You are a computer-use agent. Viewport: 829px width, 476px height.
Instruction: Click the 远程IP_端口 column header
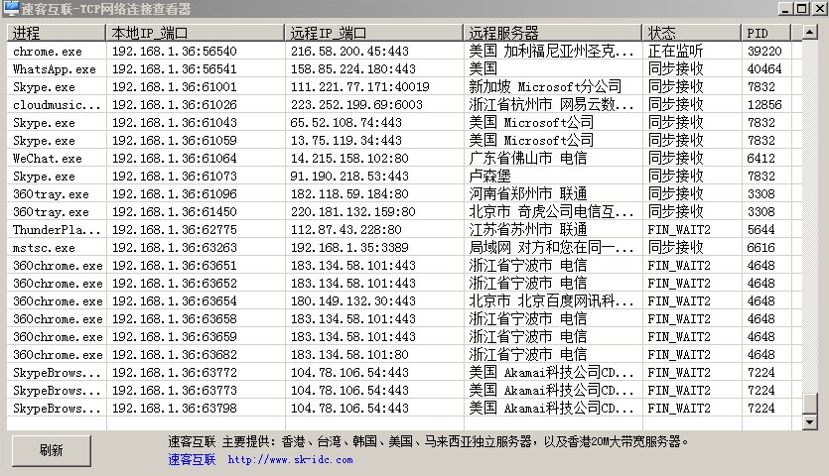[x=373, y=33]
